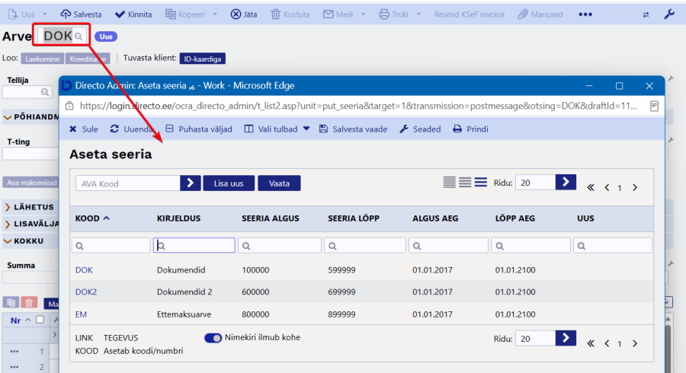
Task: Click Resend KSeF invoice
Action: 469,14
